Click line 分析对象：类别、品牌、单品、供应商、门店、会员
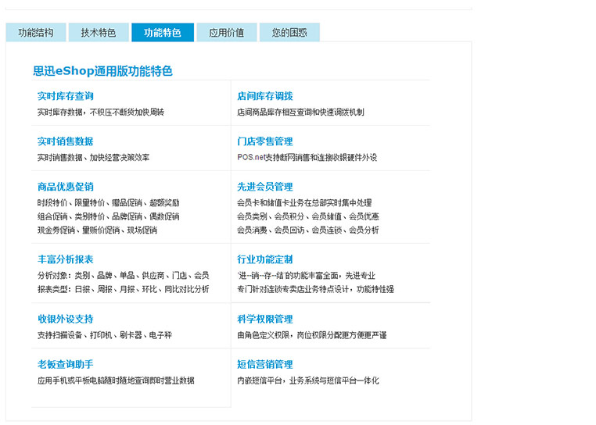This screenshot has width=596, height=425. tap(123, 275)
